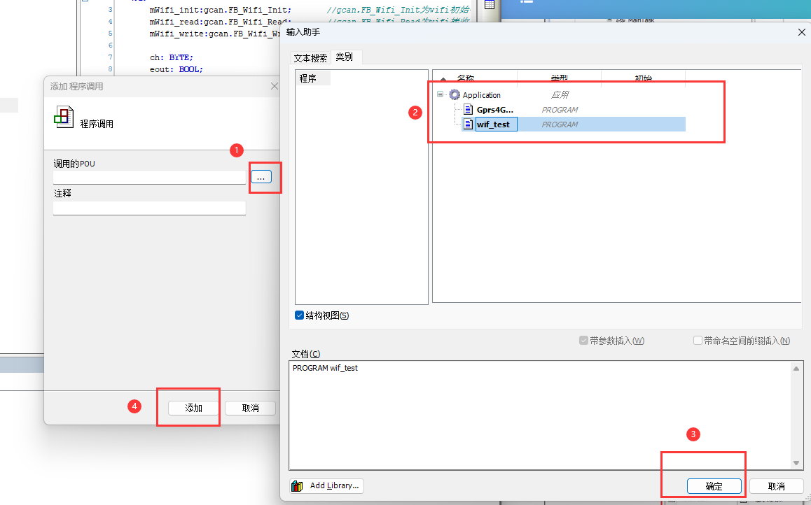Click the table icon above the dialog
This screenshot has width=811, height=505.
490,5
